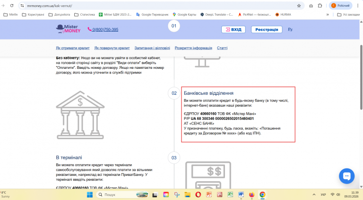Screen dimensions: 363x200
Task: Open HURMA bookmark
Action: [x=283, y=15]
